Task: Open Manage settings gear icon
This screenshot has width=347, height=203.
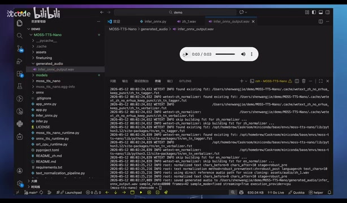Action: [x=20, y=184]
